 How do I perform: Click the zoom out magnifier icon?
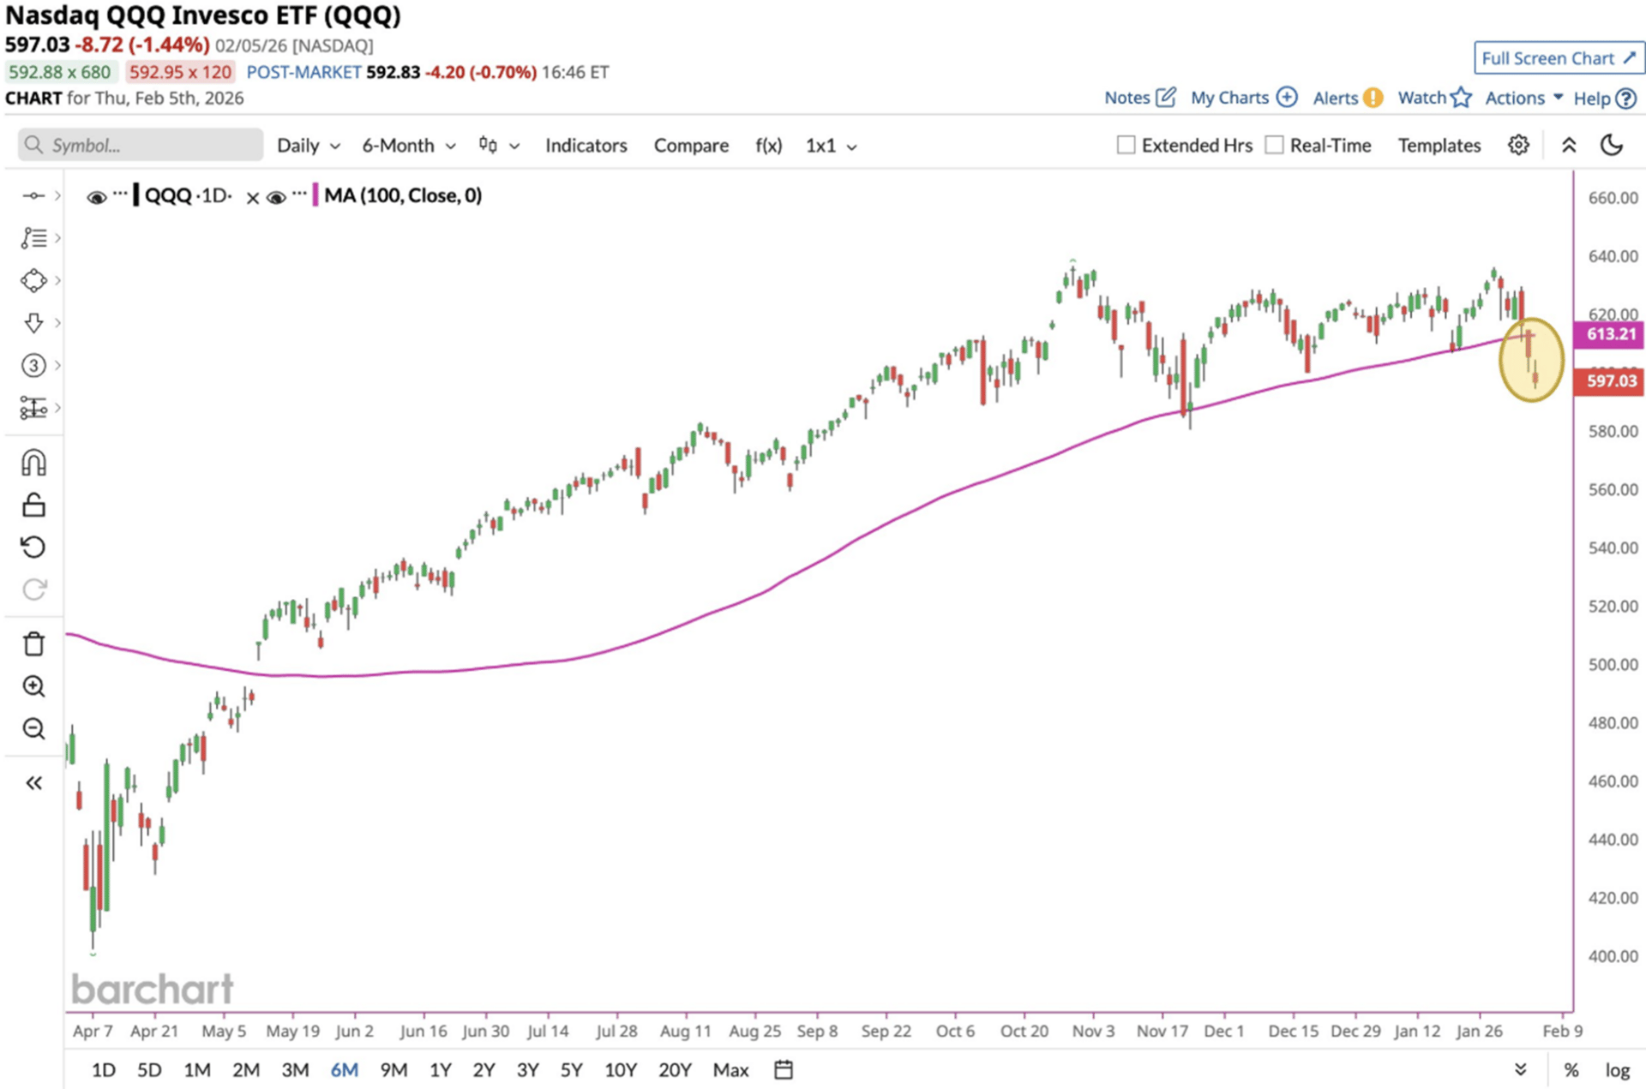pos(33,728)
